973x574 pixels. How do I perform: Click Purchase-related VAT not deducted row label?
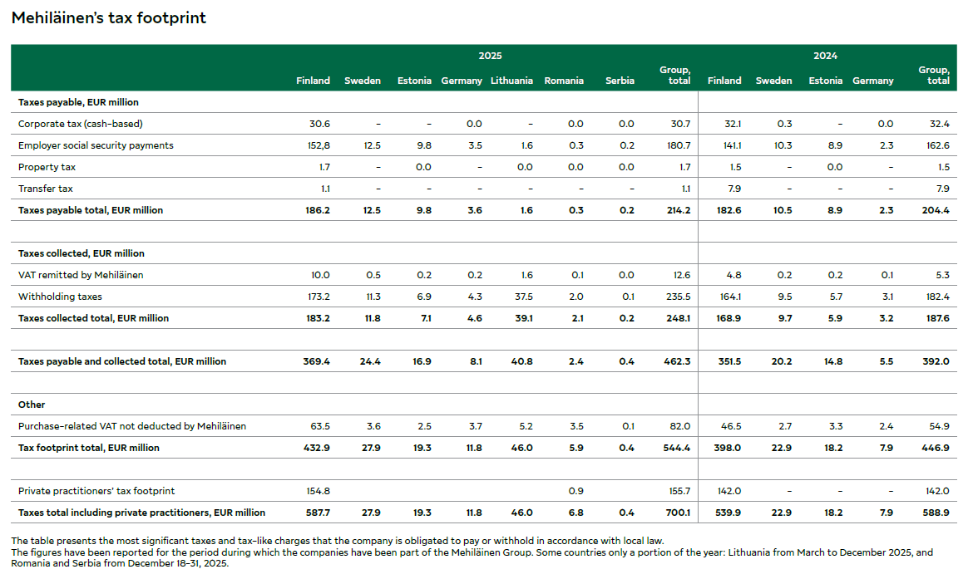pos(131,426)
